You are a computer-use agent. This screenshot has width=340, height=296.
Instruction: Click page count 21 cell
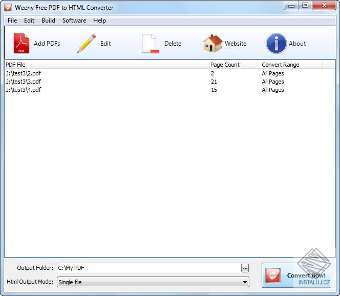tap(214, 82)
